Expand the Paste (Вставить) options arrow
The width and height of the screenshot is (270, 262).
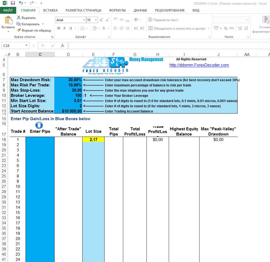click(x=8, y=32)
